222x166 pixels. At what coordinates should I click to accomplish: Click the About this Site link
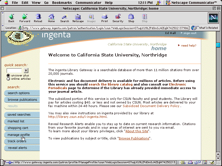click(137, 131)
